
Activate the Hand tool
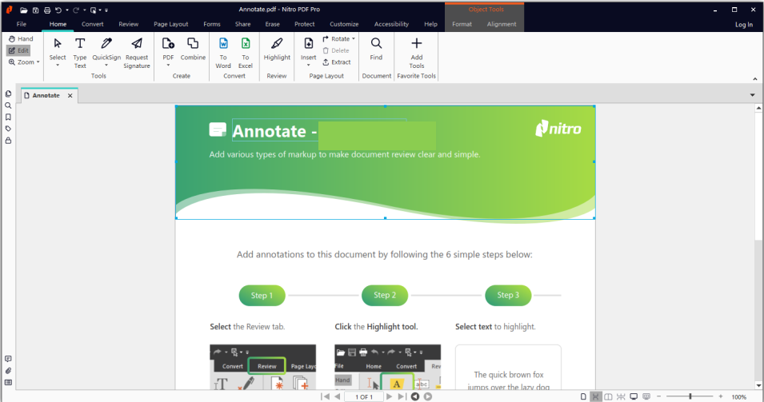pos(21,38)
